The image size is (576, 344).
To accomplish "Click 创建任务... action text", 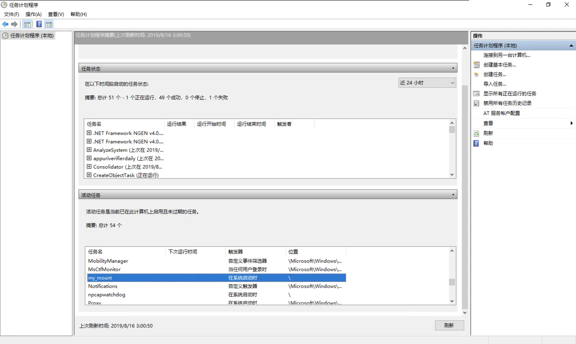I will (x=495, y=74).
